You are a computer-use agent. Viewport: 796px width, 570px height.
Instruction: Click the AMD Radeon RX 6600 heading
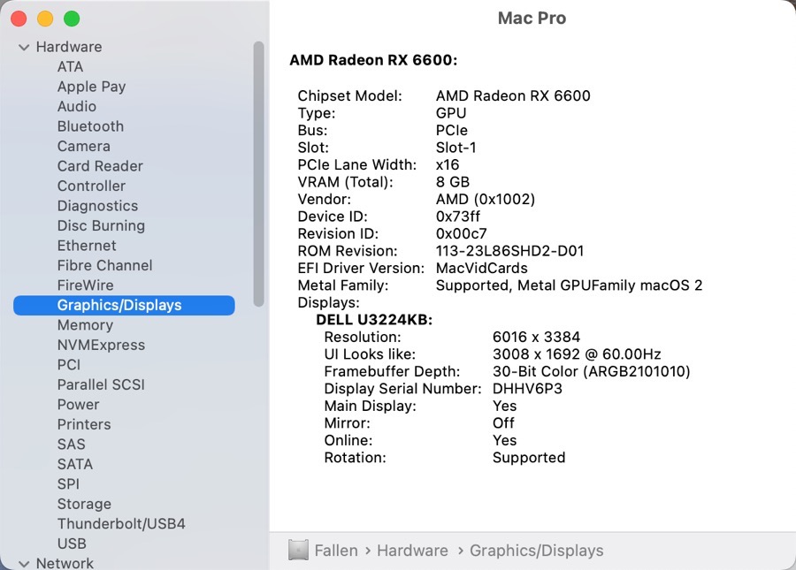pos(373,60)
